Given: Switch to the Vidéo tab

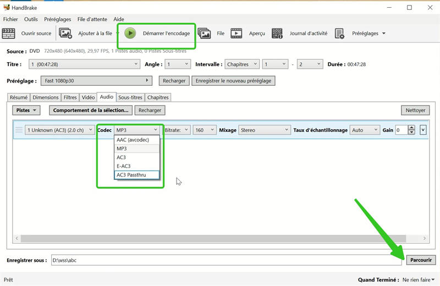Looking at the screenshot, I should click(88, 97).
